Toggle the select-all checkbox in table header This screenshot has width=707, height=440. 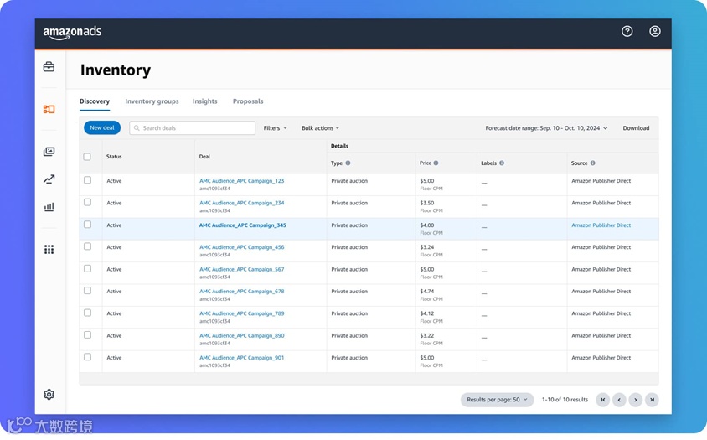click(x=87, y=157)
